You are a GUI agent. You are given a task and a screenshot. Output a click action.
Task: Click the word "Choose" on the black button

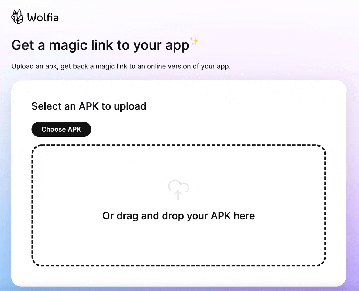54,129
